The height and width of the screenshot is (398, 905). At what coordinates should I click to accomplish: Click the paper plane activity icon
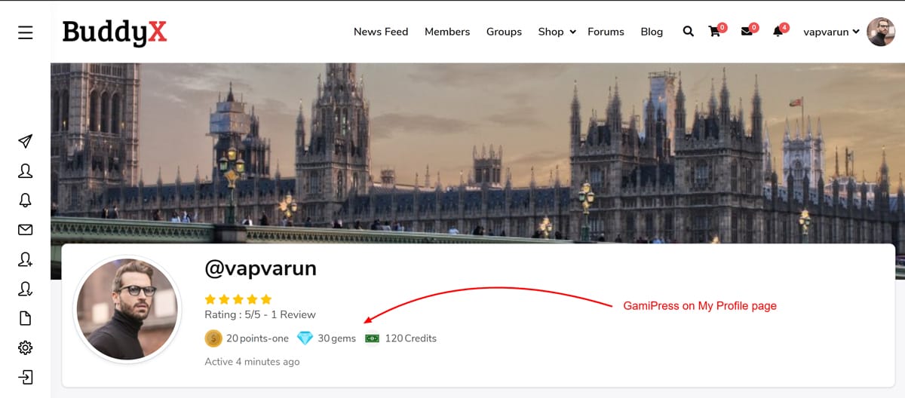coord(25,142)
